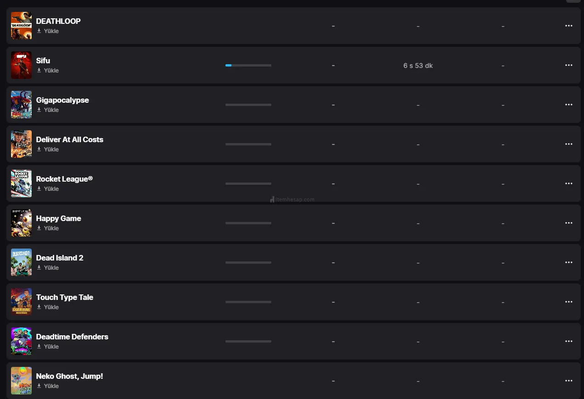Screen dimensions: 584x399
Task: Click the download icon under DEATHLOOP
Action: [39, 31]
